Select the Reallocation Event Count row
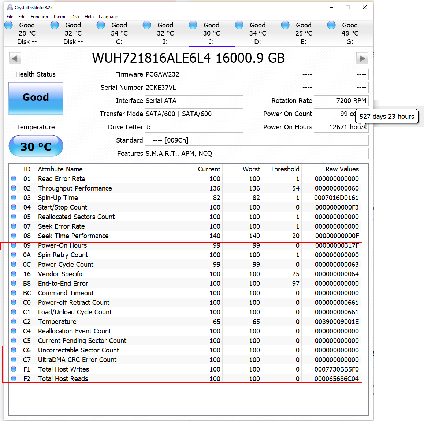 (x=185, y=331)
